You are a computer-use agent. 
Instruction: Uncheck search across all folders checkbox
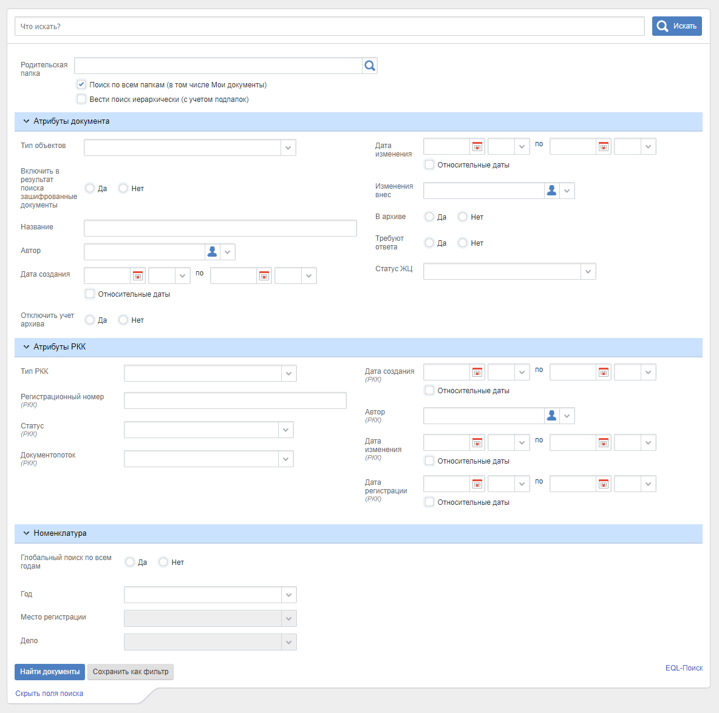pos(81,84)
